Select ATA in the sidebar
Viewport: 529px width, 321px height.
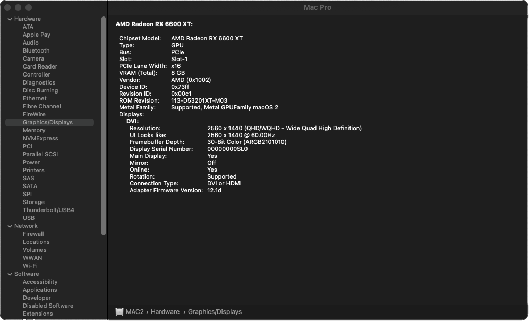pos(28,27)
